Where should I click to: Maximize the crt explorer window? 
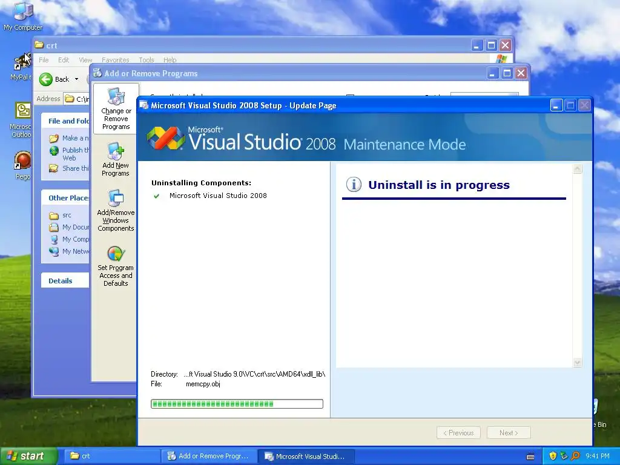(491, 45)
